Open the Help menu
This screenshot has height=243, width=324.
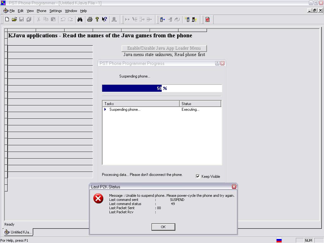[84, 11]
